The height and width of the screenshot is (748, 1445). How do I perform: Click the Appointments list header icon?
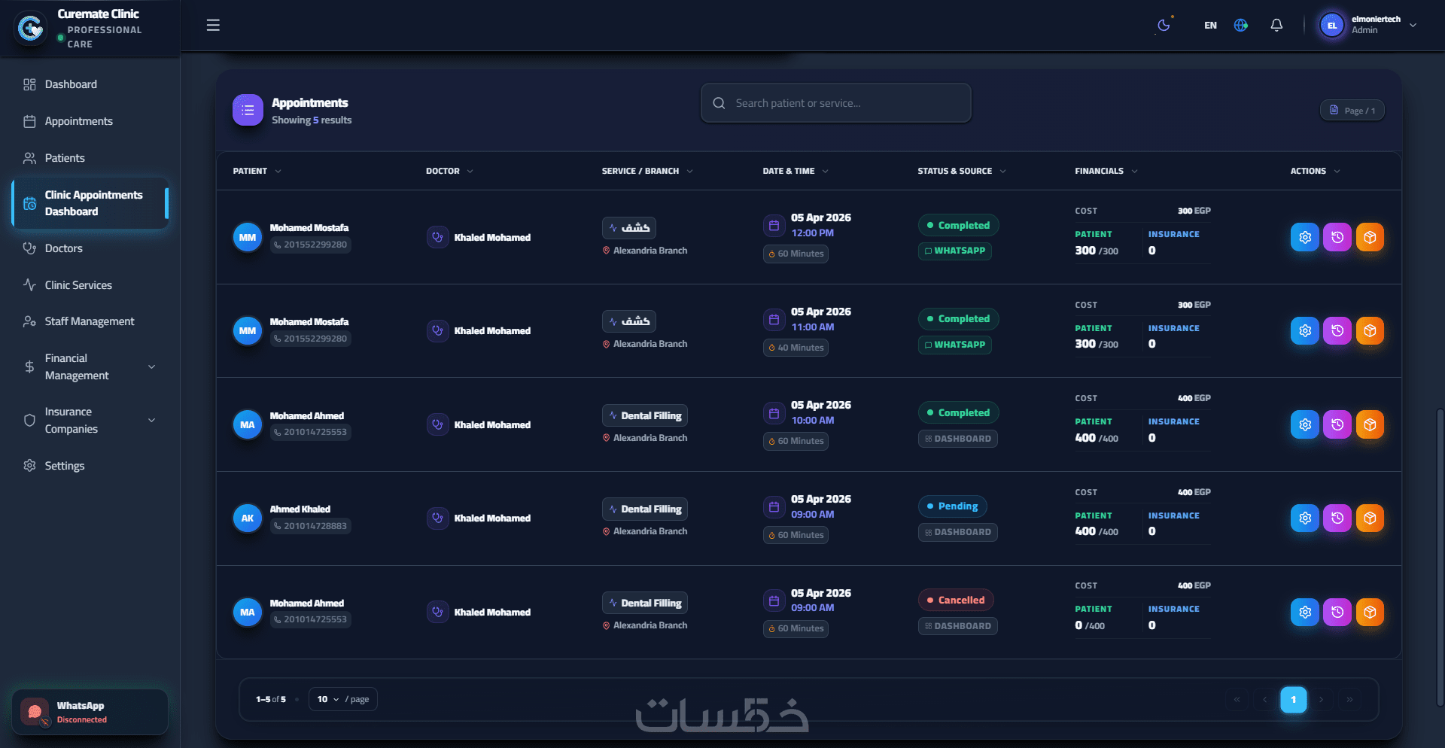coord(248,110)
